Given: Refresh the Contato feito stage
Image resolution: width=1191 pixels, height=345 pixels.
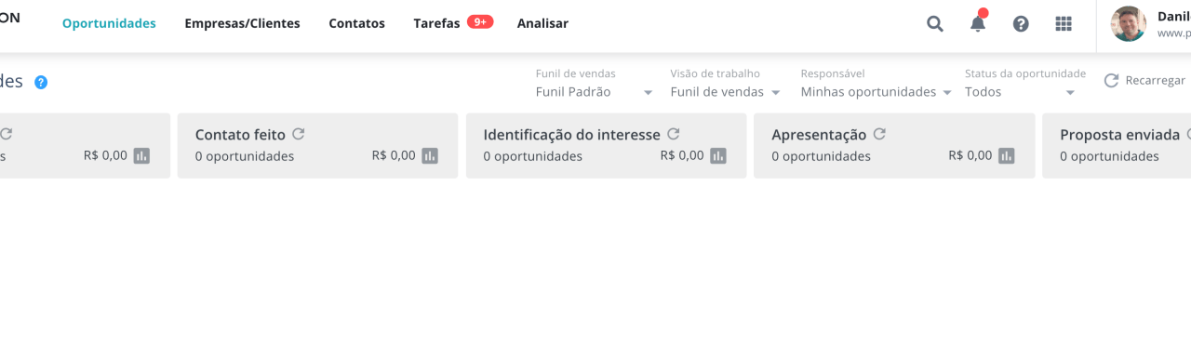Looking at the screenshot, I should coord(299,134).
